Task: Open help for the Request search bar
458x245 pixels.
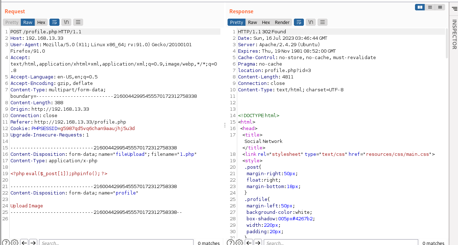Action: [x=5, y=242]
